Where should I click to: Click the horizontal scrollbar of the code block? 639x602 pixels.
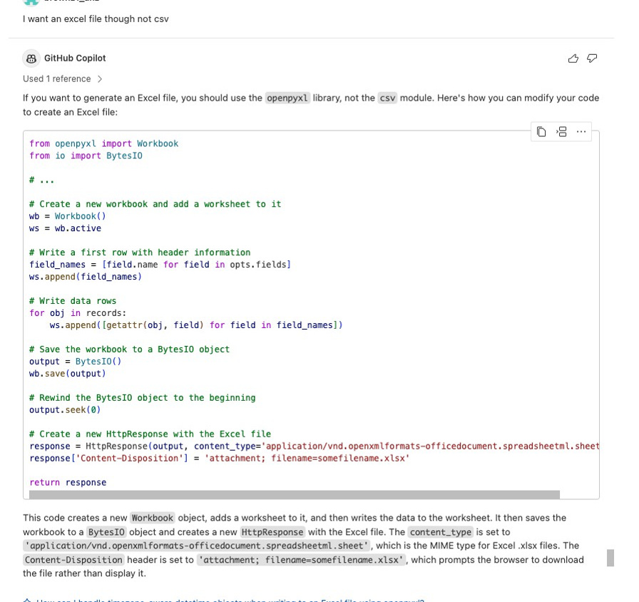pos(295,494)
